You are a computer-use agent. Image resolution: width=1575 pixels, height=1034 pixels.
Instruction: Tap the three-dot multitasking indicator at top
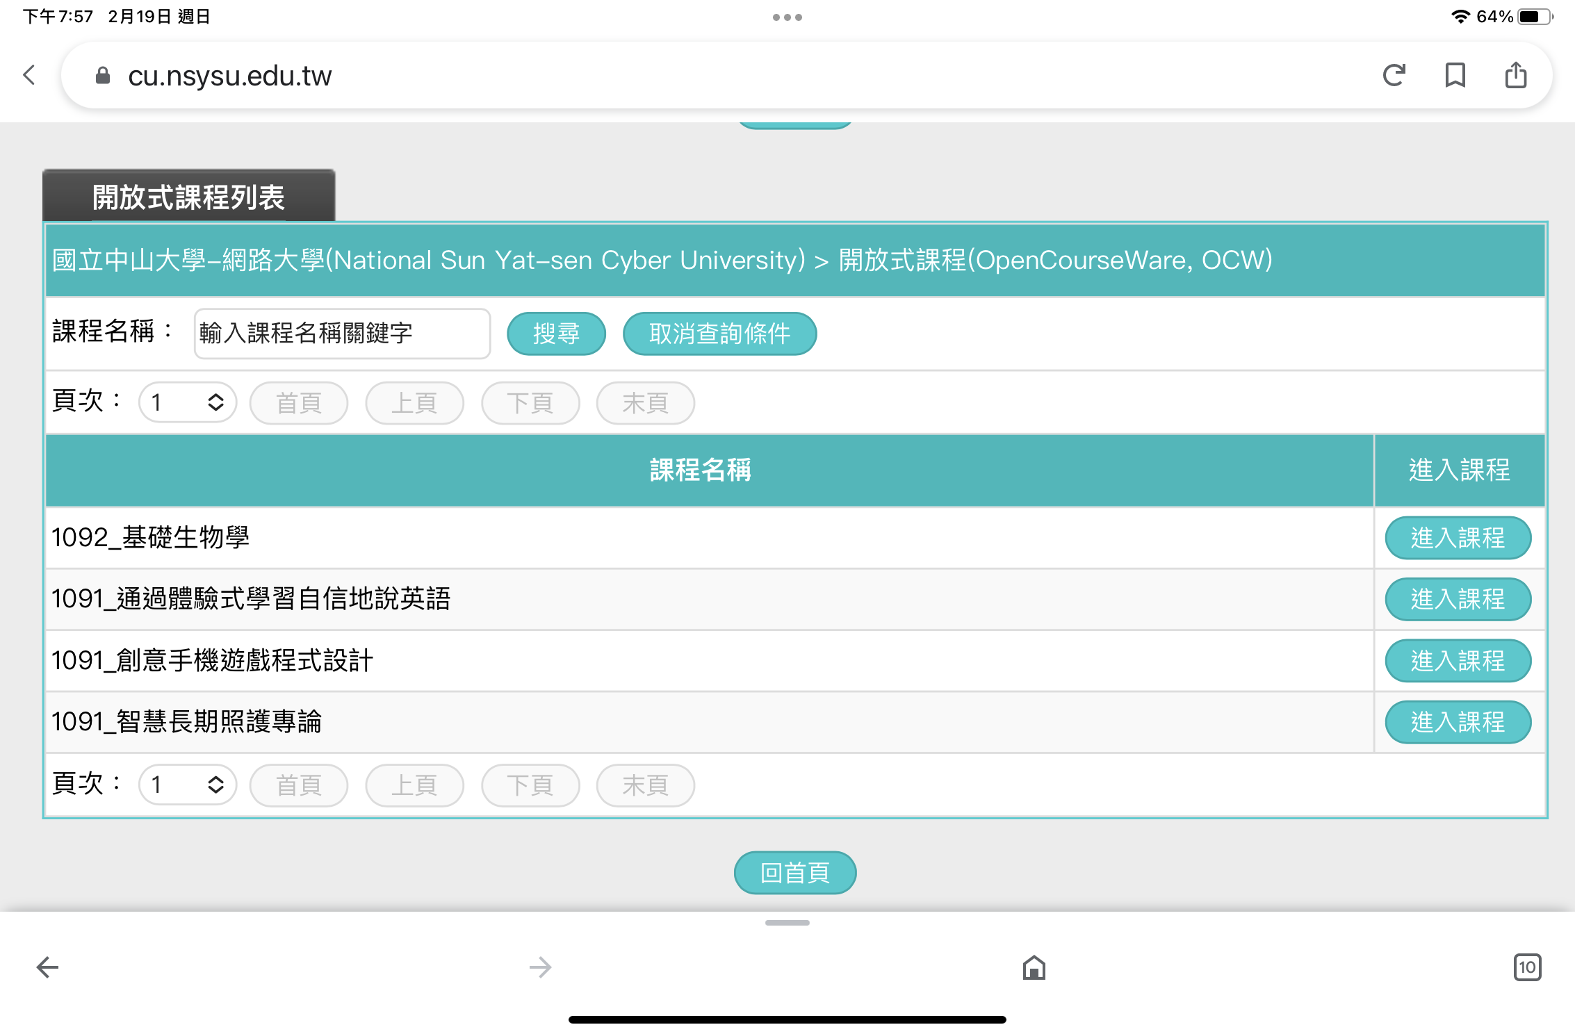pyautogui.click(x=787, y=17)
